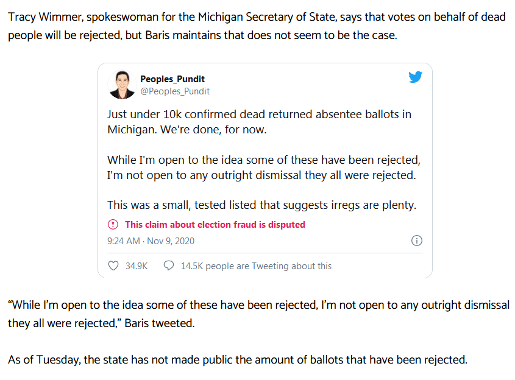Click the Peoples_Pundit display name

pos(172,79)
